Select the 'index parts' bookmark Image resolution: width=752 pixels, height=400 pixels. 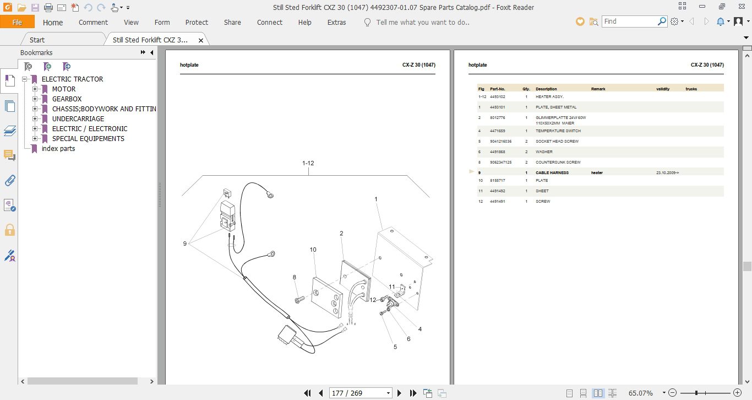click(x=58, y=149)
